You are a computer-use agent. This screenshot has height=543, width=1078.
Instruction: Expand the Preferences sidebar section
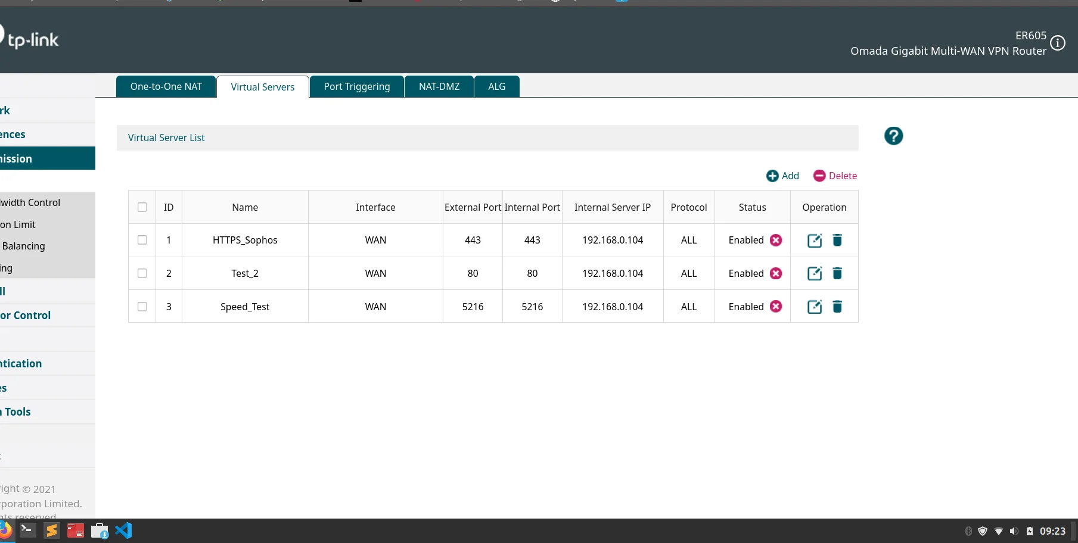(x=48, y=134)
